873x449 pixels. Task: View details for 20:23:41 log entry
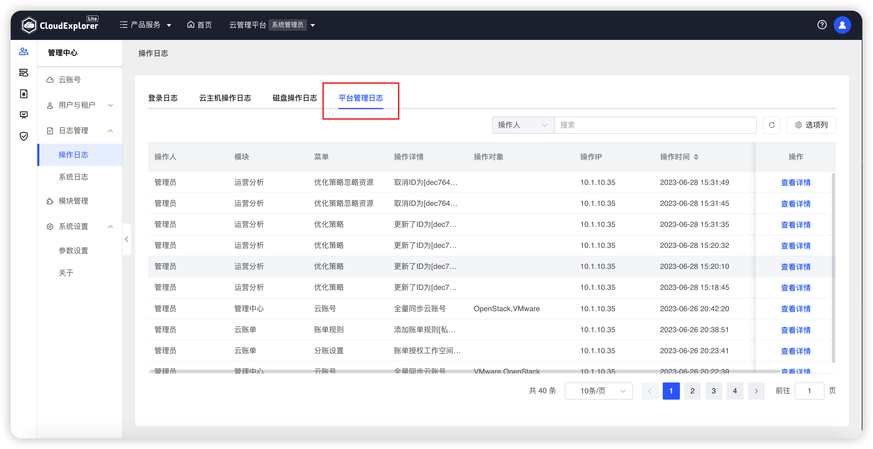[796, 351]
